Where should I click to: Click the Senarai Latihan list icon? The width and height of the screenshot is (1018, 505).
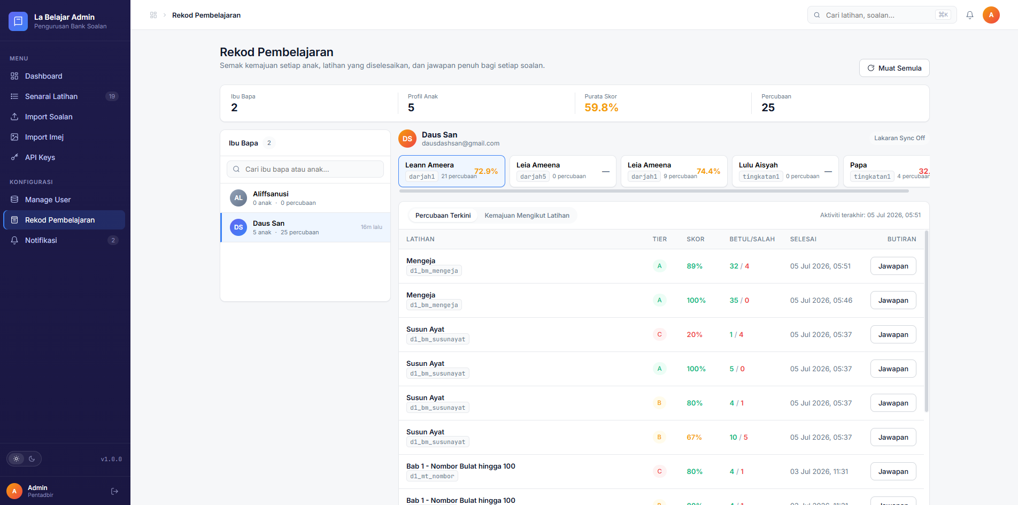14,96
